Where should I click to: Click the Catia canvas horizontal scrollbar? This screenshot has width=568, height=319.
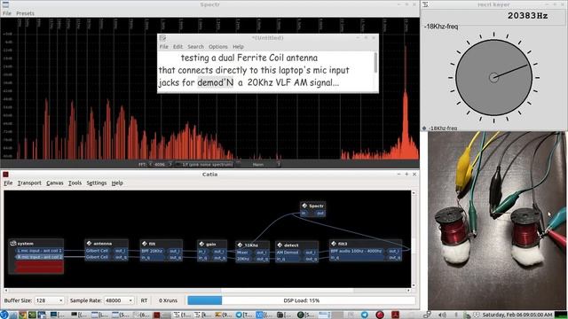tap(208, 291)
